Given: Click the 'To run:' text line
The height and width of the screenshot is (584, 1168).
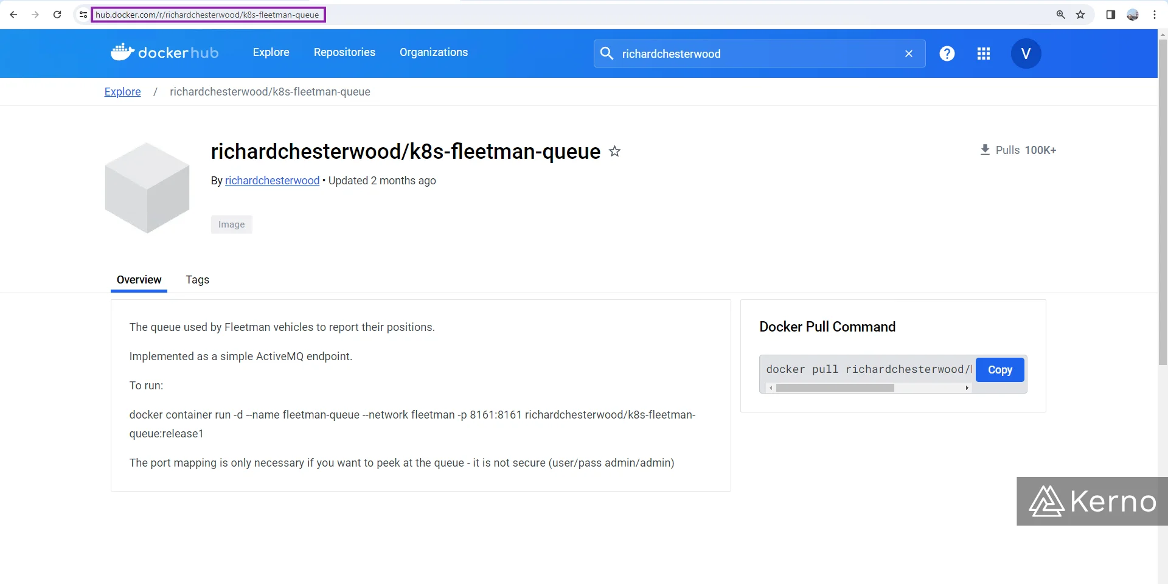Looking at the screenshot, I should point(146,386).
